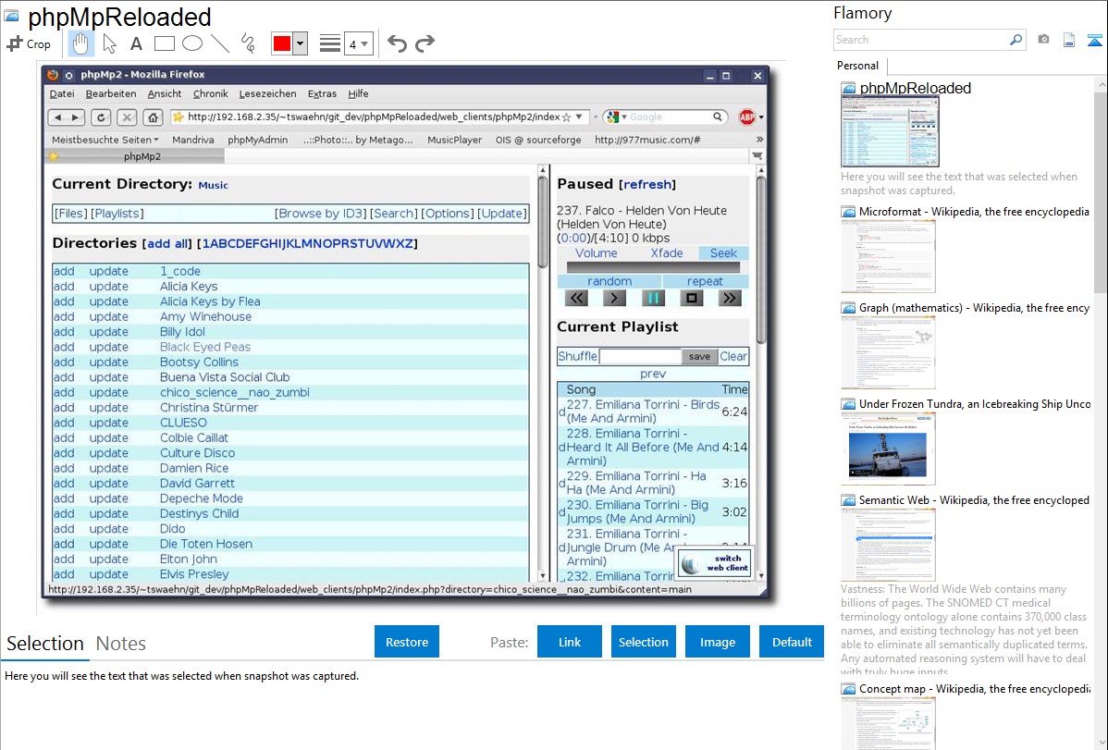This screenshot has height=750, width=1108.
Task: Click the page icon beside the camera
Action: tap(1069, 40)
